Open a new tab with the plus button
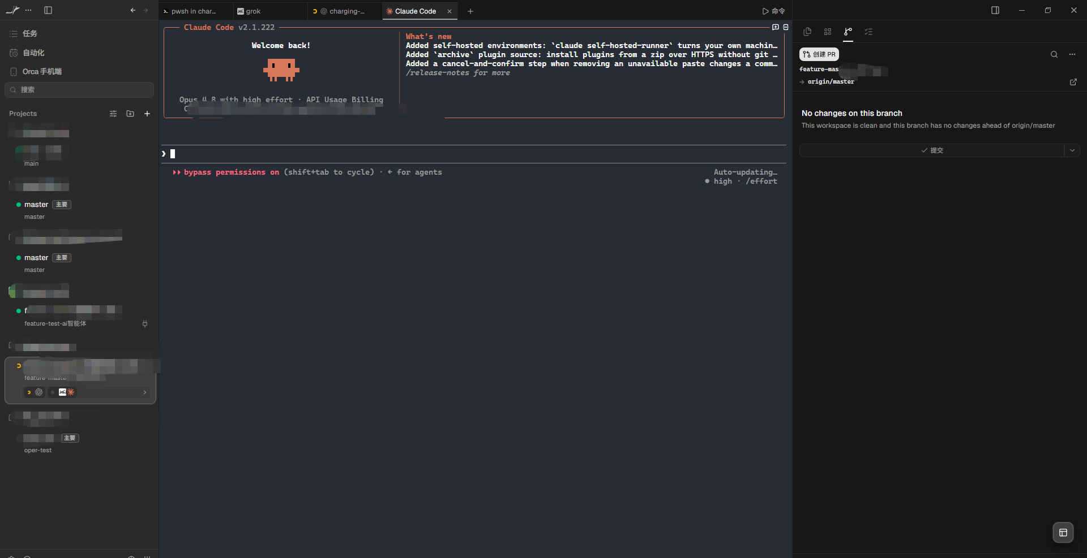The width and height of the screenshot is (1087, 558). (470, 11)
